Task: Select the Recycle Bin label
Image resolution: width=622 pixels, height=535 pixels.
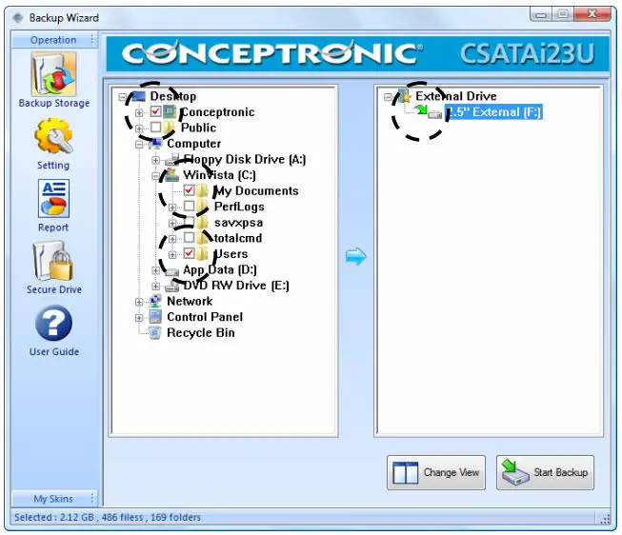Action: (x=201, y=333)
